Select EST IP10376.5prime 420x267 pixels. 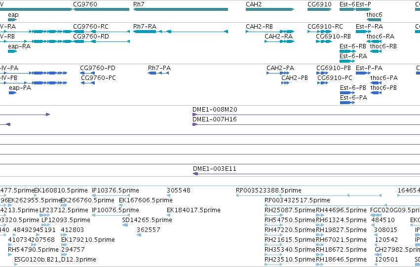pos(111,195)
